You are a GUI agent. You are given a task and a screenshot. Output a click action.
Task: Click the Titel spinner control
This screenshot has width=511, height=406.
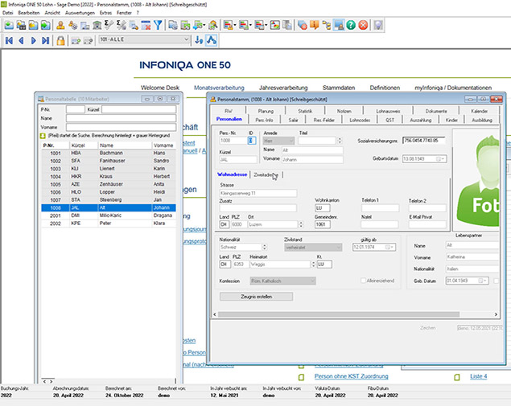tap(340, 141)
